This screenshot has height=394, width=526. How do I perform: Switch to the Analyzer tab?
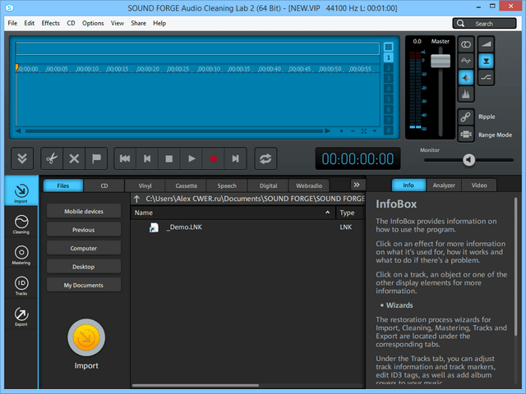pos(444,186)
